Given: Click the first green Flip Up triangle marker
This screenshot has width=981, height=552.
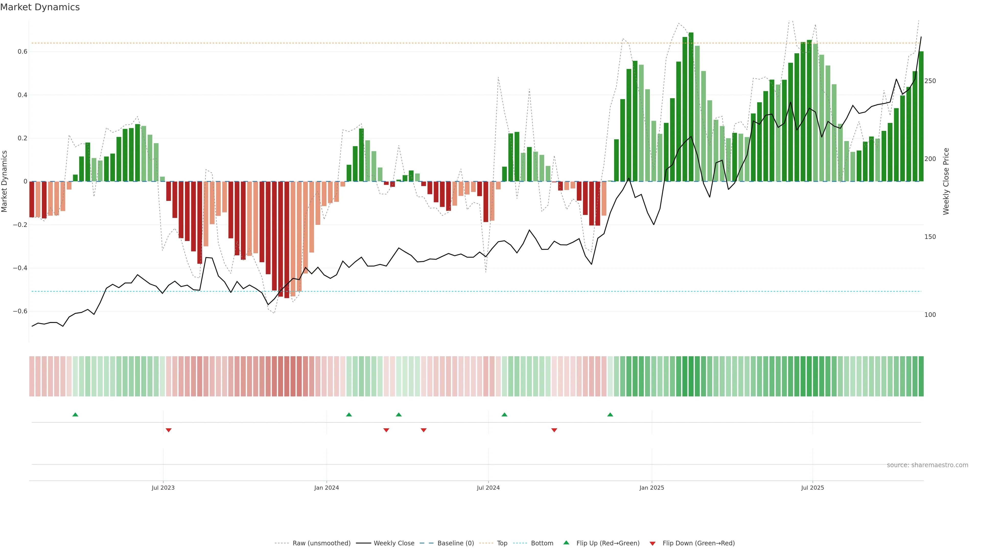Looking at the screenshot, I should (x=75, y=415).
